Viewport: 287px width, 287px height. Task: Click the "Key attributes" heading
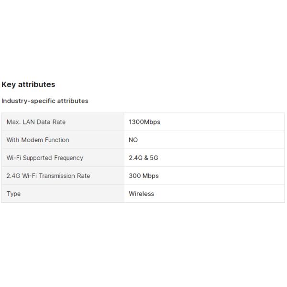[28, 85]
